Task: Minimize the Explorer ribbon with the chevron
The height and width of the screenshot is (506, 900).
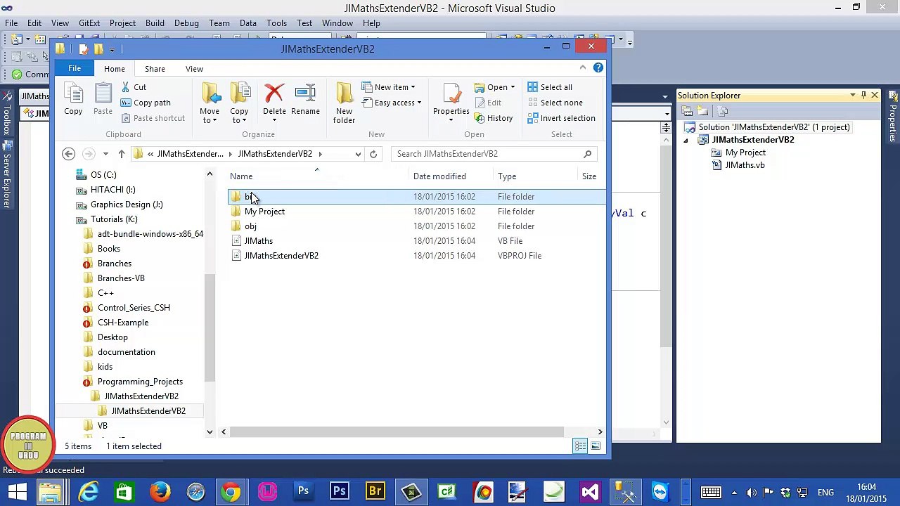Action: pyautogui.click(x=583, y=67)
